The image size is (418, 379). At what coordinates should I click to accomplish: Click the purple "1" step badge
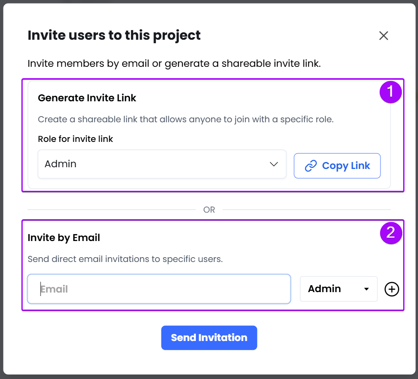point(391,92)
